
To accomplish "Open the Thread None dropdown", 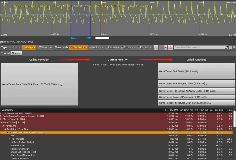I will 16,53.
